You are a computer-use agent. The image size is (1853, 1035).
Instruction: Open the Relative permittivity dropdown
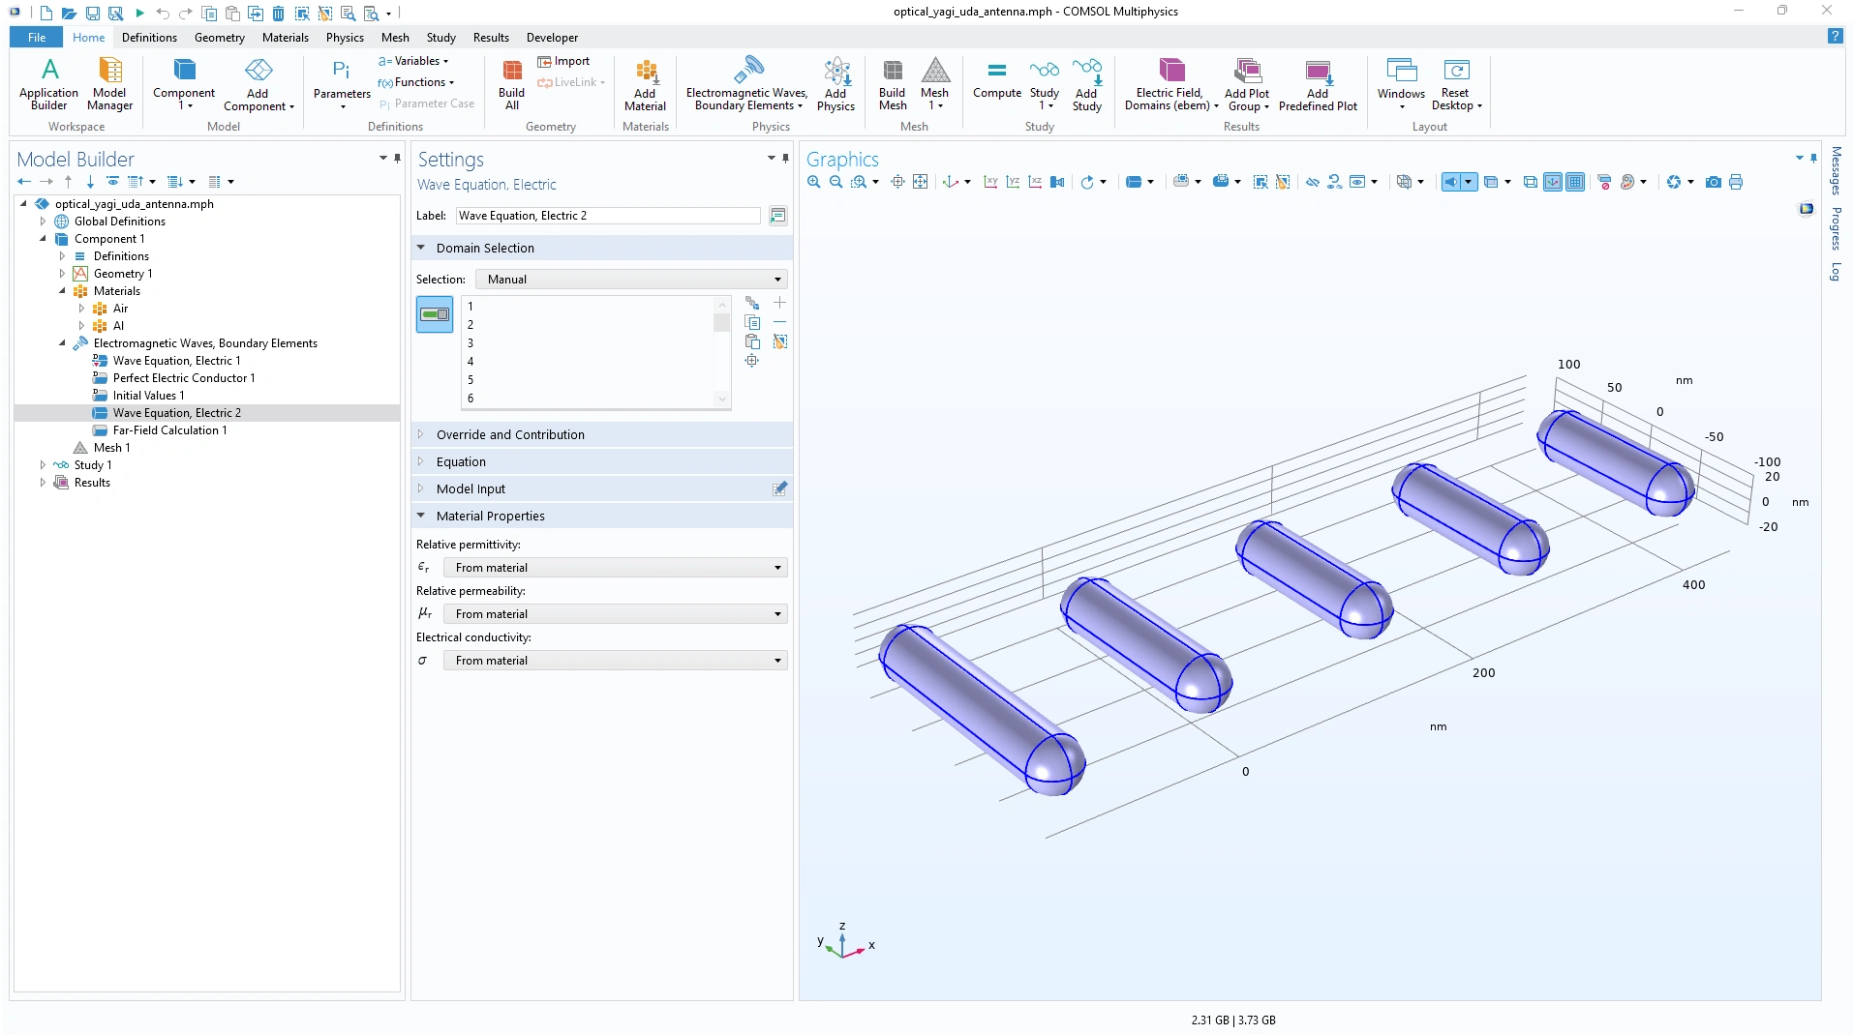click(615, 568)
